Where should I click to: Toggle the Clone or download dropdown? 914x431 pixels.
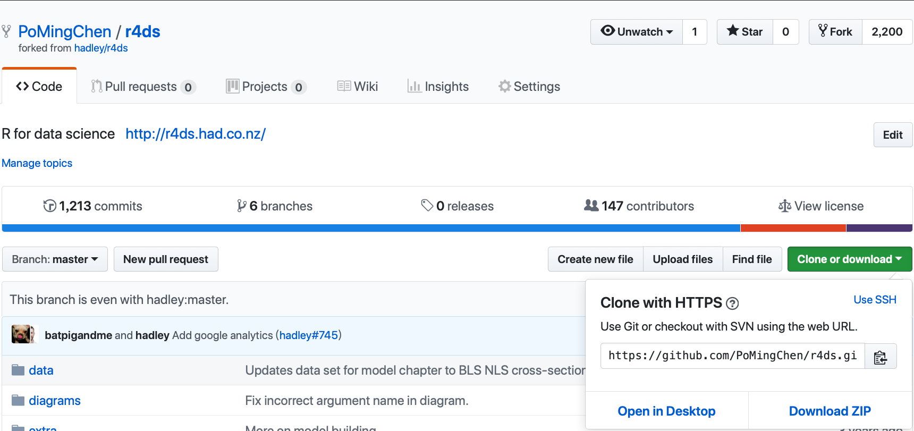coord(850,259)
